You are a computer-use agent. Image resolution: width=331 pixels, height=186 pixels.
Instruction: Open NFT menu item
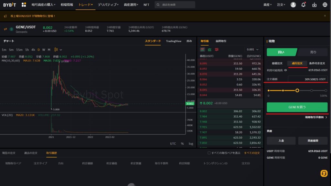[146, 5]
